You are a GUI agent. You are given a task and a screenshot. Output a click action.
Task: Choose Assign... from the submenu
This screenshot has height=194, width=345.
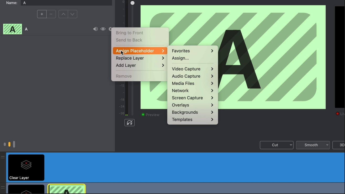pyautogui.click(x=180, y=58)
